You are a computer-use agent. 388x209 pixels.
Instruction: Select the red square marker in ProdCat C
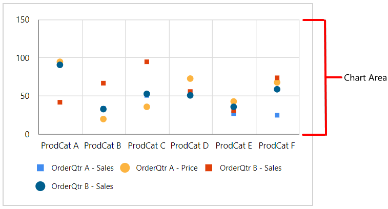click(x=147, y=62)
